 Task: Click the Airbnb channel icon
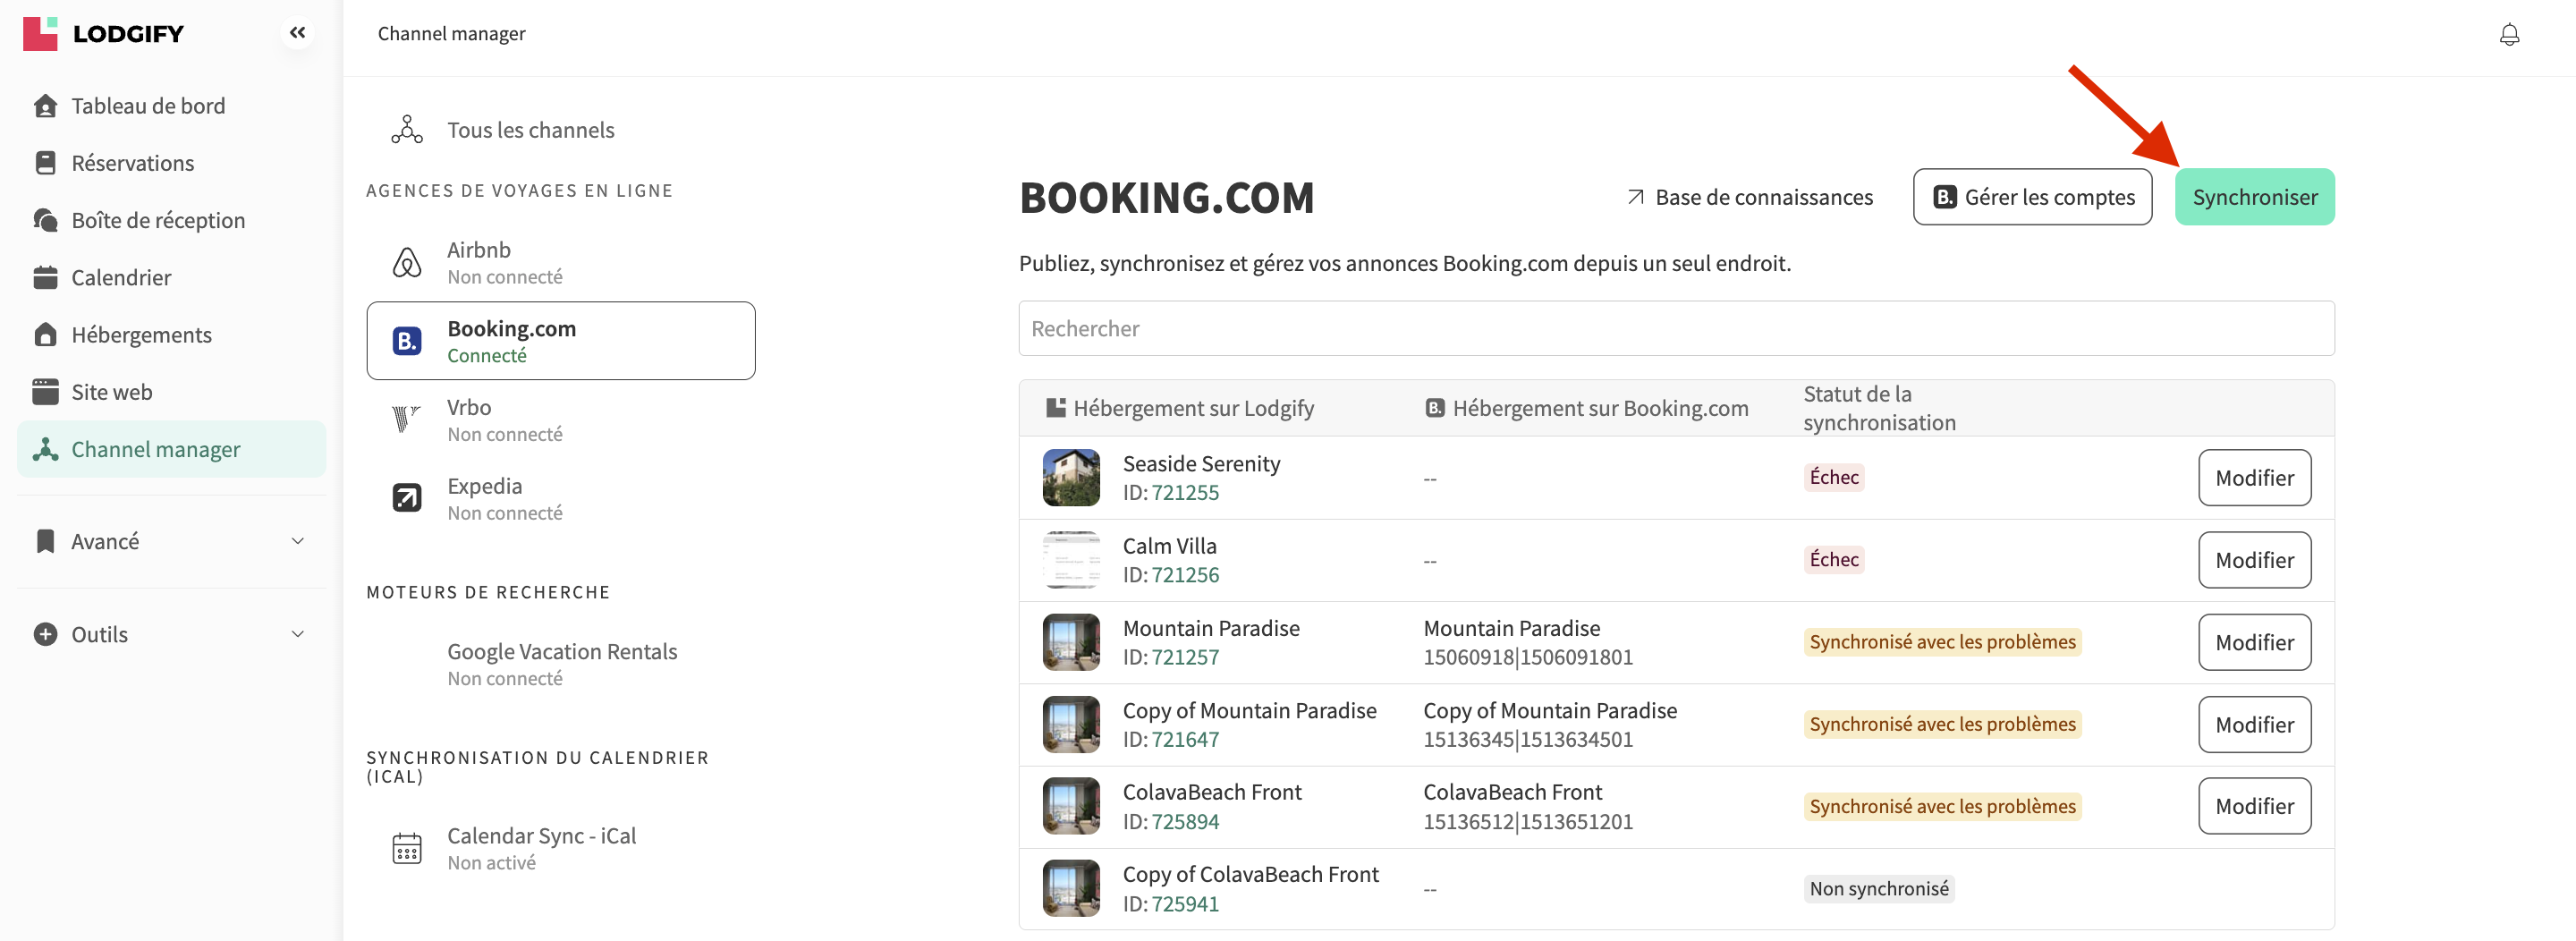coord(406,263)
